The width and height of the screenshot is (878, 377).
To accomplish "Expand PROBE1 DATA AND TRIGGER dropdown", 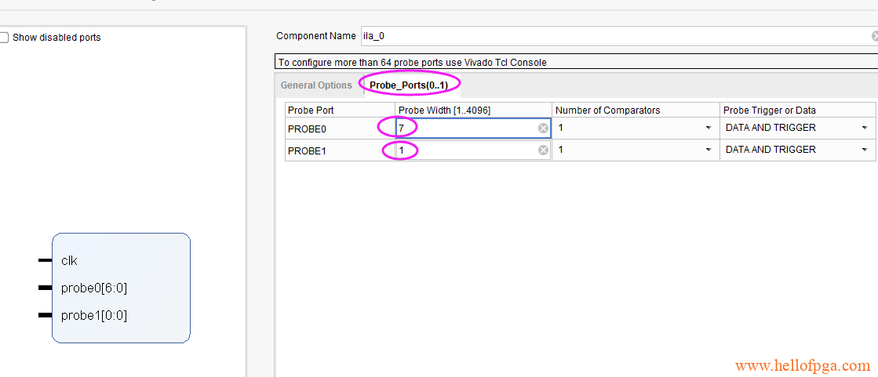I will pos(797,150).
